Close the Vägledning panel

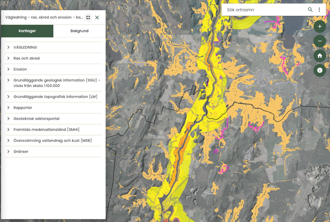point(97,17)
